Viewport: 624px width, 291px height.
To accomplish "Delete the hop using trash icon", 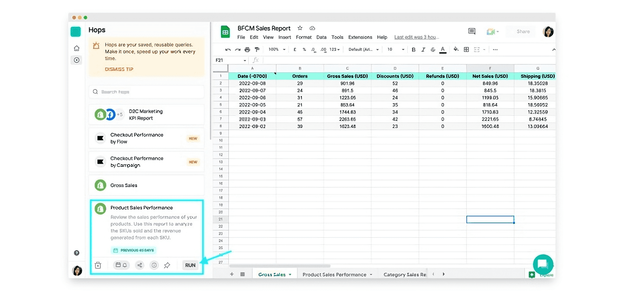I will [x=98, y=265].
